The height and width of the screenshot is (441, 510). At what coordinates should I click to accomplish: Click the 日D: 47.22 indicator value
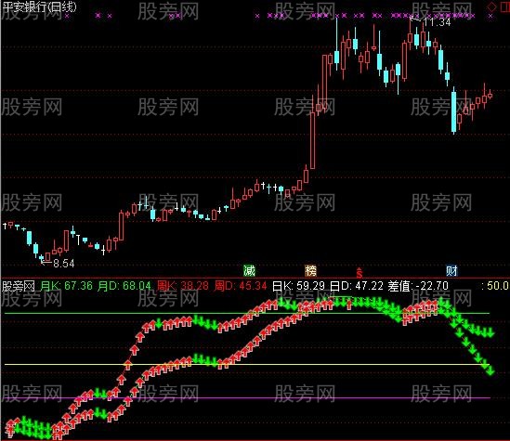[357, 286]
